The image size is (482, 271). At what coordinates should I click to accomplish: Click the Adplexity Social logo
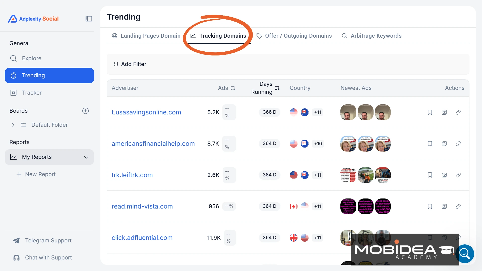pyautogui.click(x=33, y=19)
